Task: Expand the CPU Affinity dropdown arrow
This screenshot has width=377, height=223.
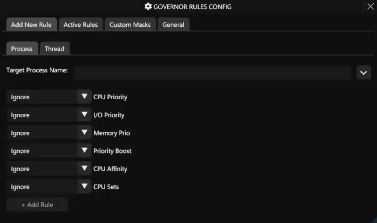Action: tap(84, 168)
